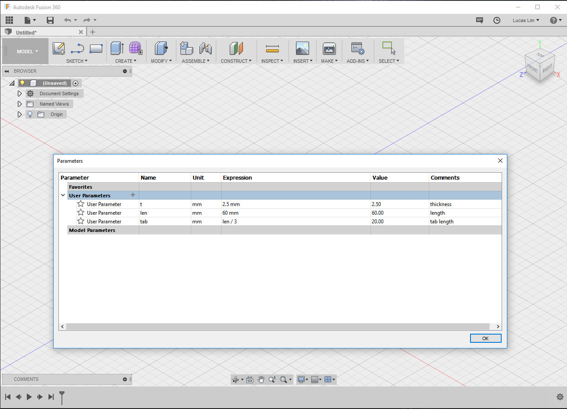The width and height of the screenshot is (567, 409).
Task: Choose the Offset Plane construct icon
Action: point(236,48)
